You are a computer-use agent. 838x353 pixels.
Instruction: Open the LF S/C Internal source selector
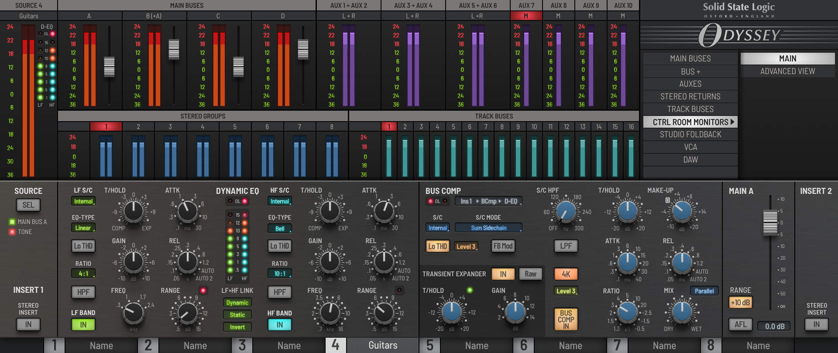click(x=83, y=201)
